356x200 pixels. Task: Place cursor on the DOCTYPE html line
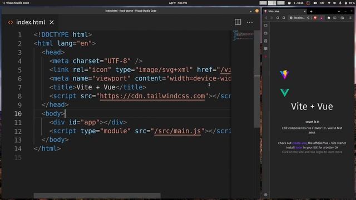(63, 34)
